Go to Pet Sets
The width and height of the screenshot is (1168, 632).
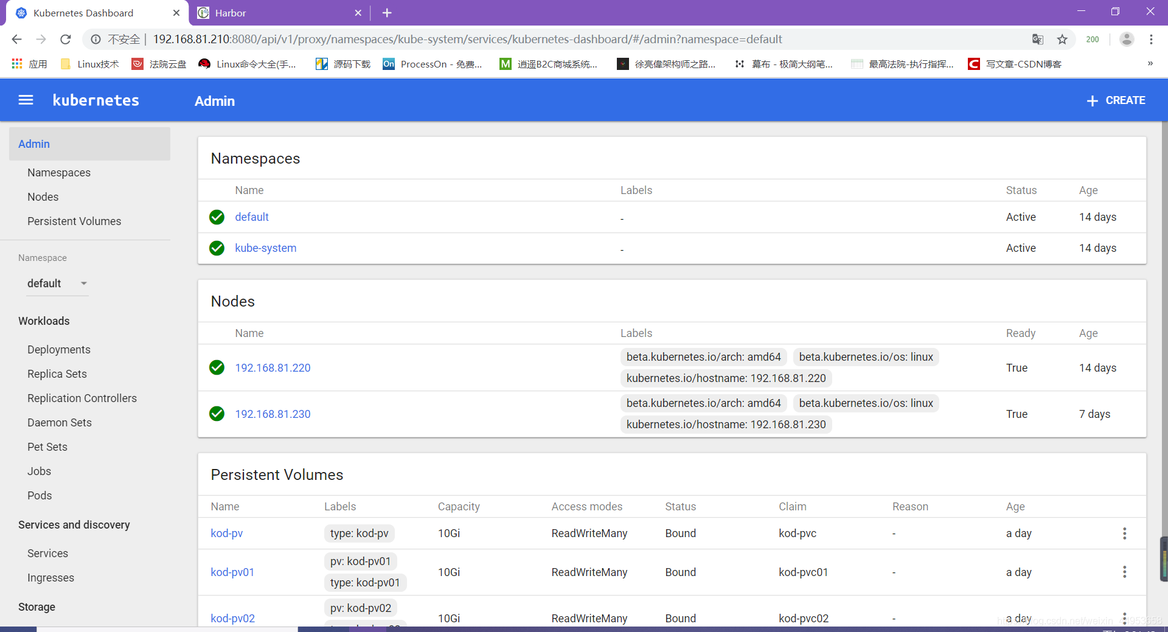(x=47, y=447)
